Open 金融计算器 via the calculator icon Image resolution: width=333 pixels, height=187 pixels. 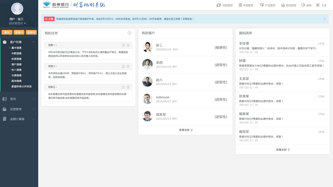tap(5, 119)
